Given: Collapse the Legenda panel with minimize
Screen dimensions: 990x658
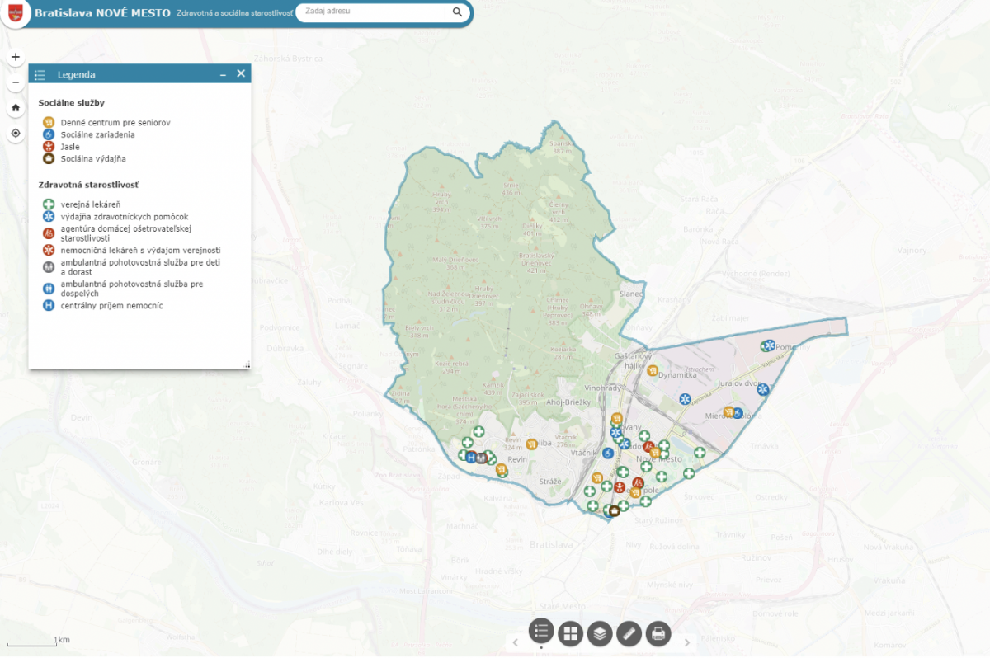Looking at the screenshot, I should point(223,74).
